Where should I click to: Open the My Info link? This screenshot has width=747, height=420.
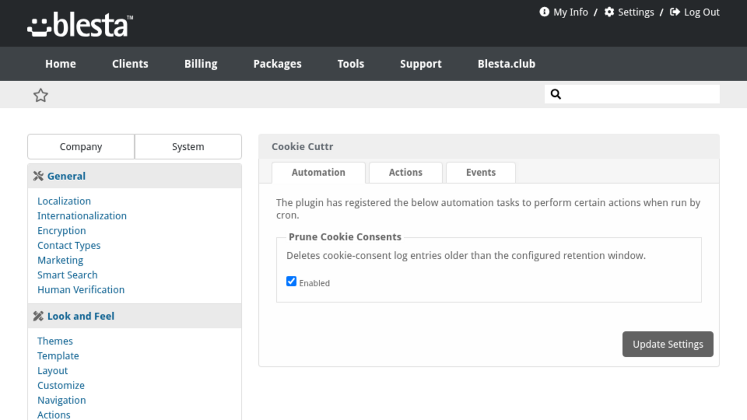[571, 12]
